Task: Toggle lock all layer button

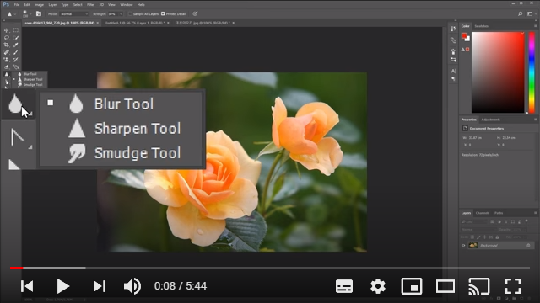Action: click(497, 237)
